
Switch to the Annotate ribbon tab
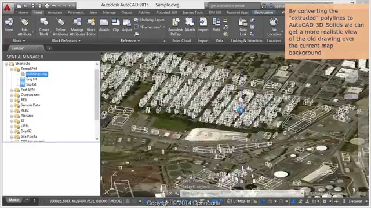[55, 12]
